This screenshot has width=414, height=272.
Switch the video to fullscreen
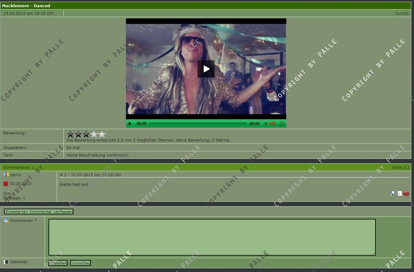click(x=282, y=123)
